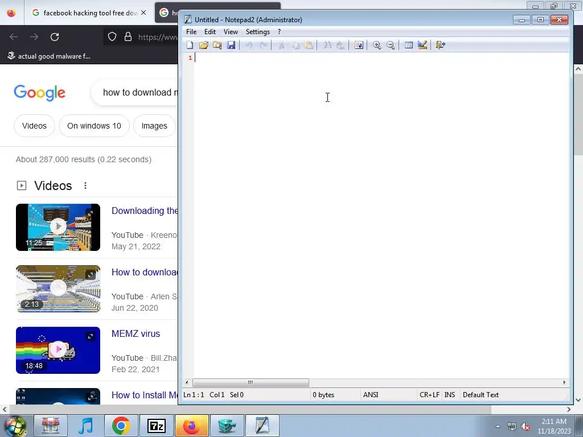Play the 11:25 video thumbnail

coord(58,227)
